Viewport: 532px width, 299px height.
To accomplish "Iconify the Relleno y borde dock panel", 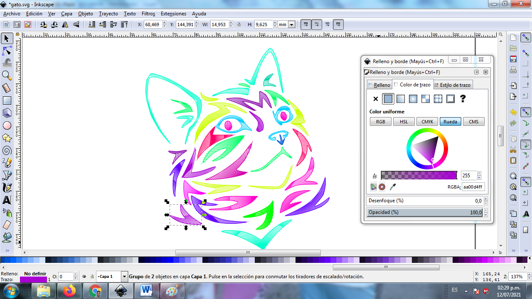I will tap(477, 72).
